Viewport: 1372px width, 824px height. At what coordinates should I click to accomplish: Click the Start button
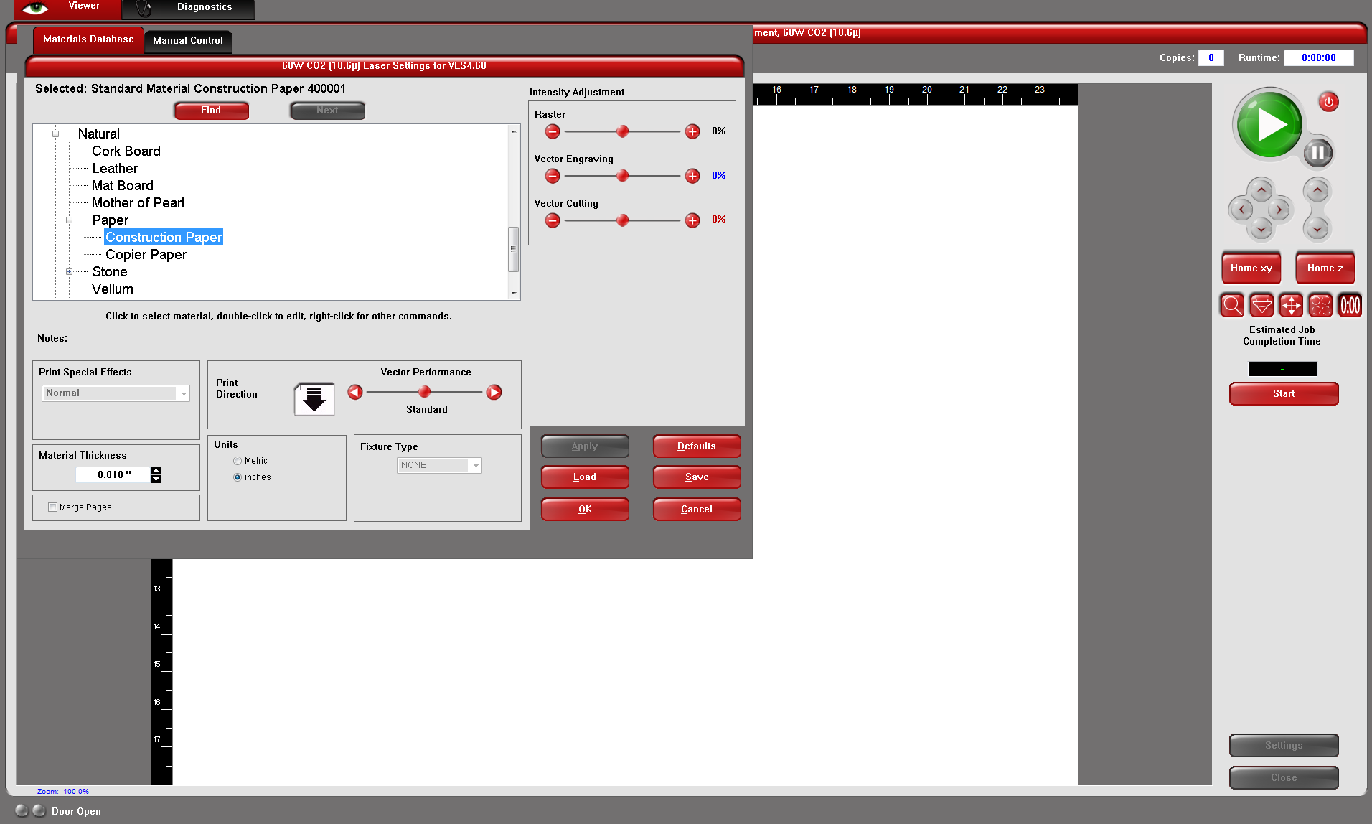click(1284, 394)
